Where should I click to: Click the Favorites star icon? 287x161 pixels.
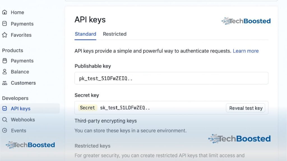click(x=5, y=35)
